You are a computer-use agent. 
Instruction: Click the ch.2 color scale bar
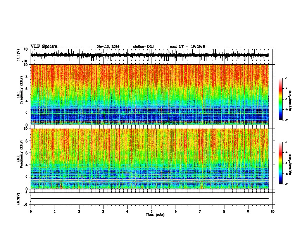pyautogui.click(x=281, y=163)
